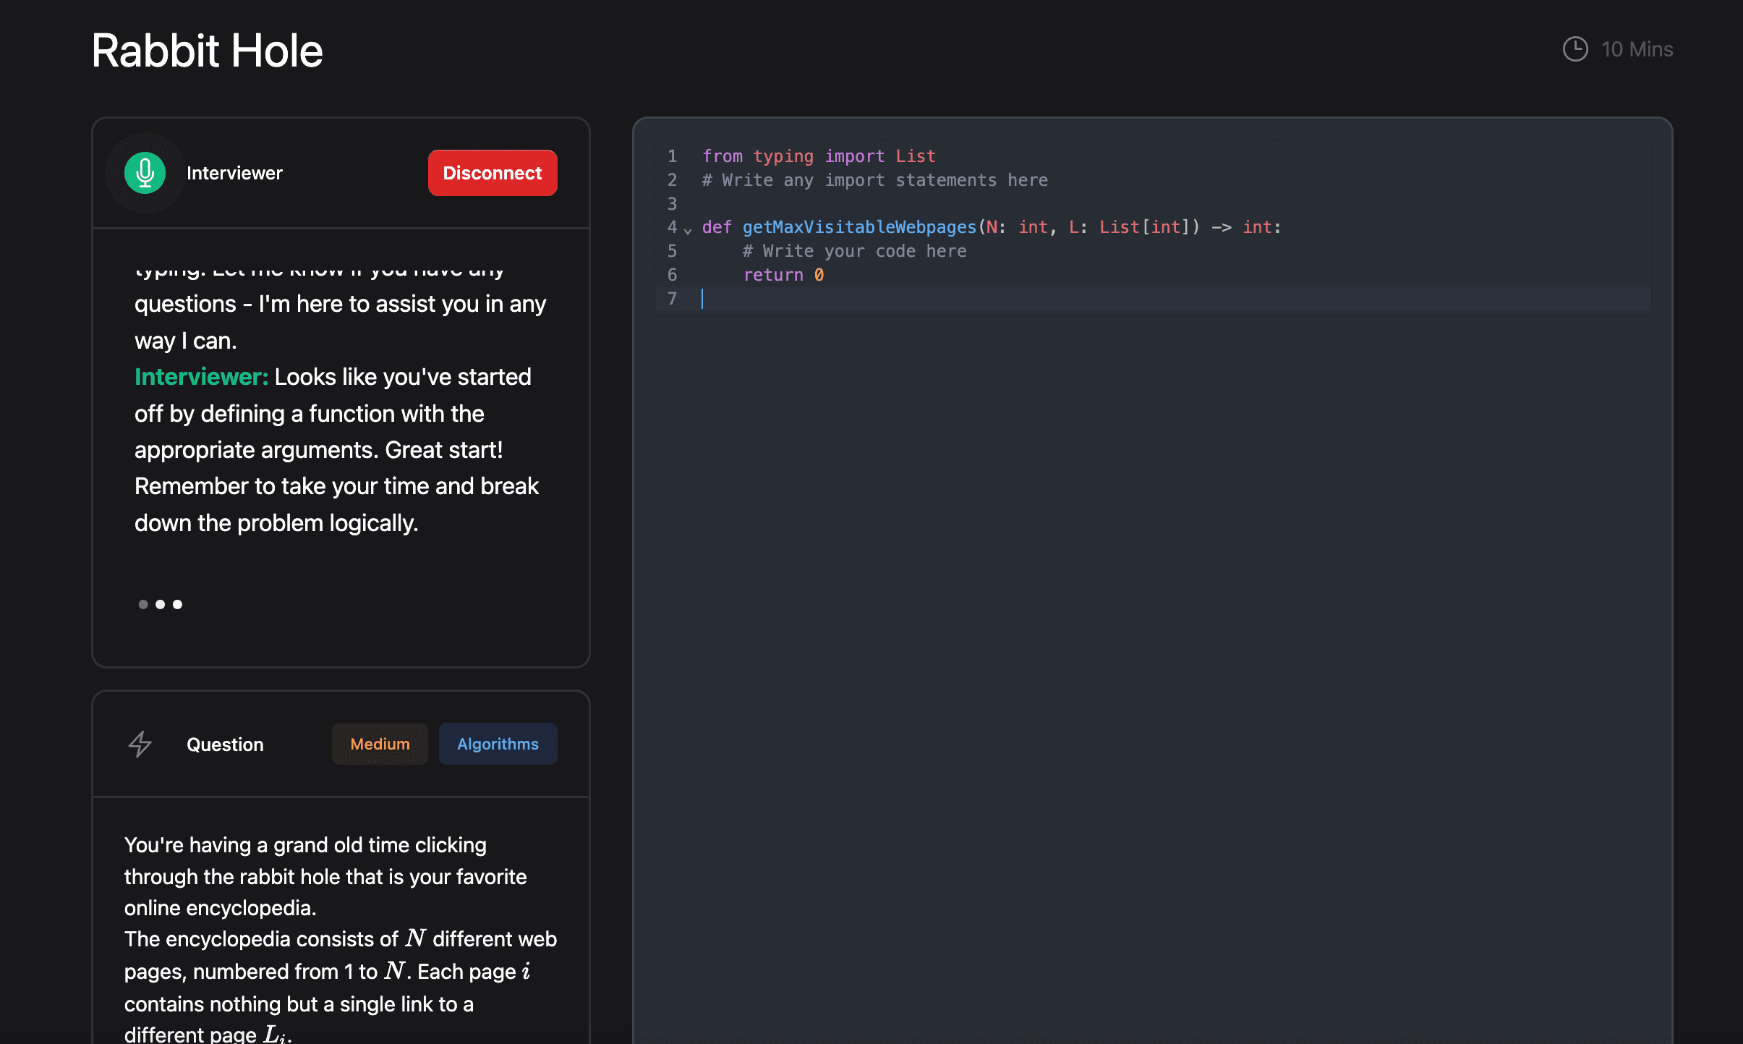
Task: Click the clock timer icon
Action: tap(1575, 49)
